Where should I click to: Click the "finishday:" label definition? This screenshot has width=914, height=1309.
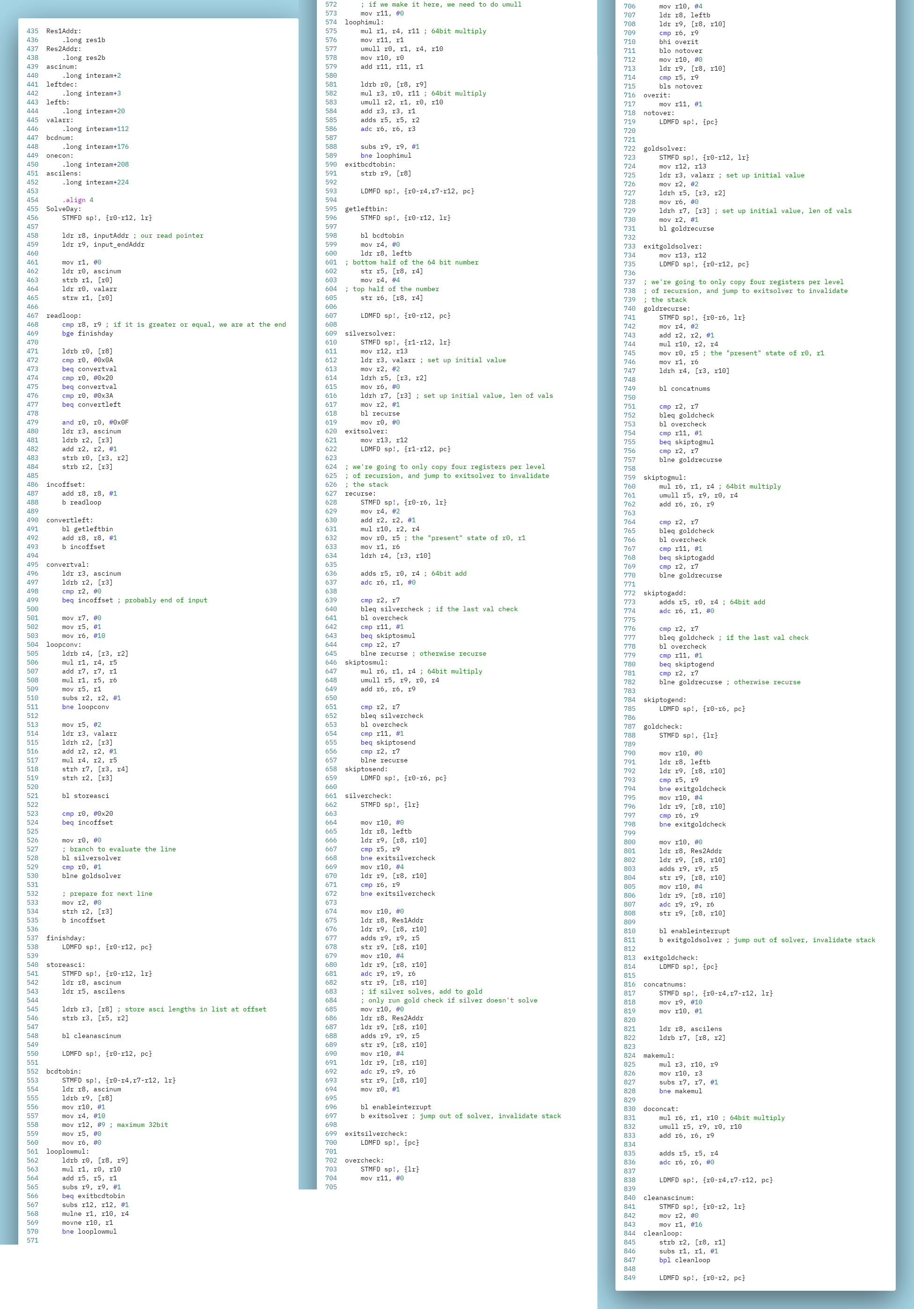[x=66, y=938]
